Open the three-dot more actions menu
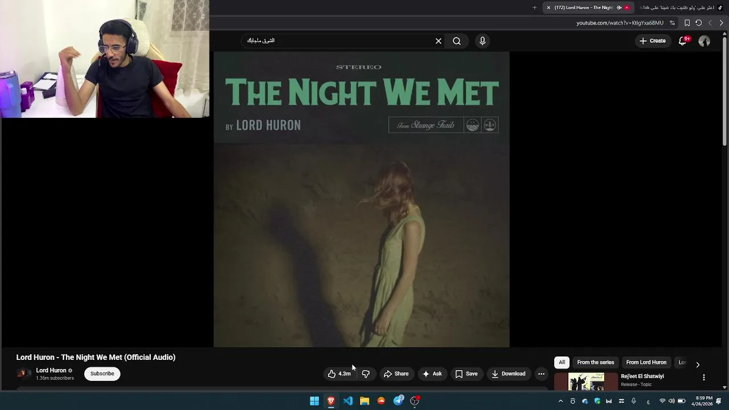Image resolution: width=729 pixels, height=410 pixels. 541,374
